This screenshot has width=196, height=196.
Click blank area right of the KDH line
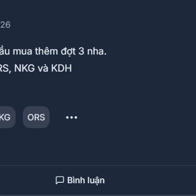[134, 68]
